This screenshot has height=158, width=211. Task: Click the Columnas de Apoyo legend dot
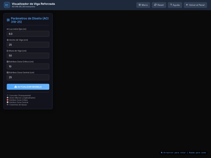[x=7, y=105]
